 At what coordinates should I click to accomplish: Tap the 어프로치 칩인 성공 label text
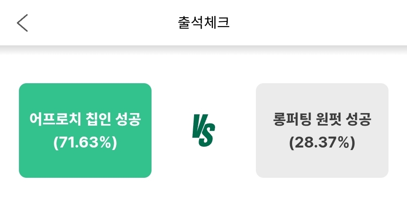pyautogui.click(x=85, y=120)
